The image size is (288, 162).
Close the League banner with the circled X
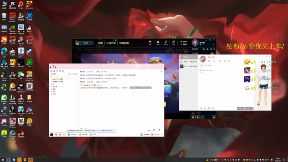coord(186,51)
